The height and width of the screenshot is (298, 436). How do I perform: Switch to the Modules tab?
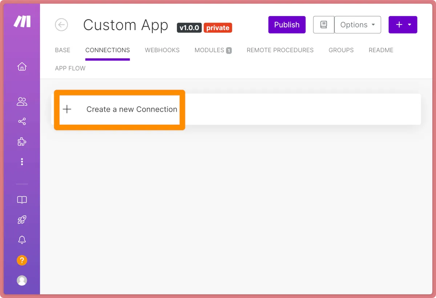213,50
